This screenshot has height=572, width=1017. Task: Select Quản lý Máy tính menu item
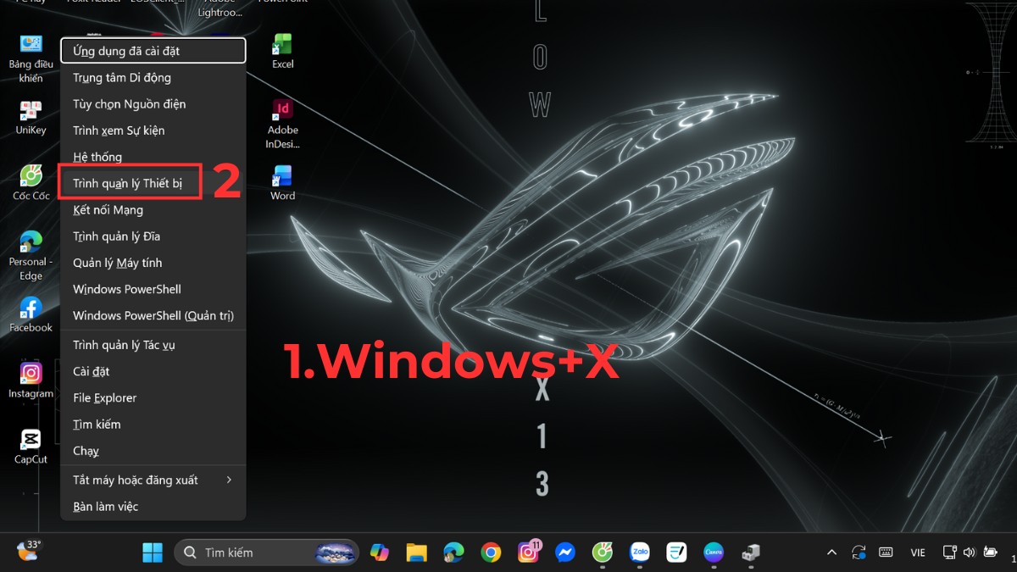click(153, 263)
